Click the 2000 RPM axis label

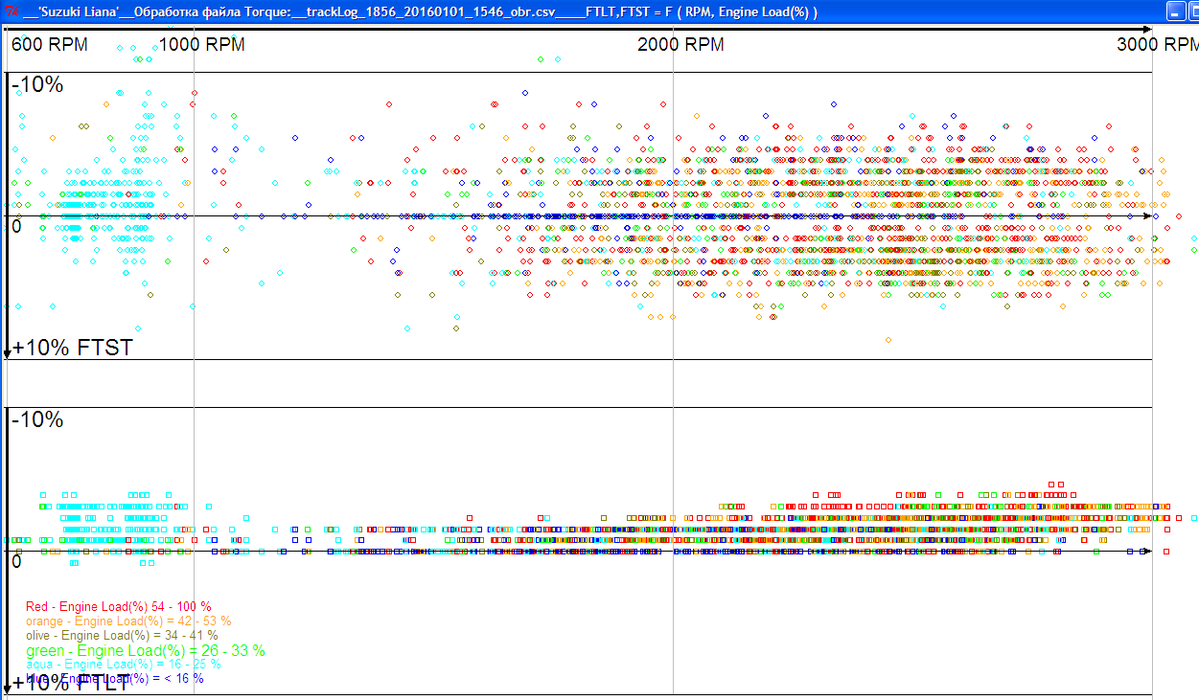(680, 45)
